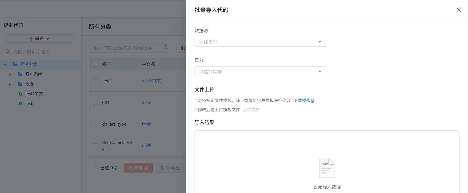
Task: Click the 新建 dropdown button
Action: [39, 38]
